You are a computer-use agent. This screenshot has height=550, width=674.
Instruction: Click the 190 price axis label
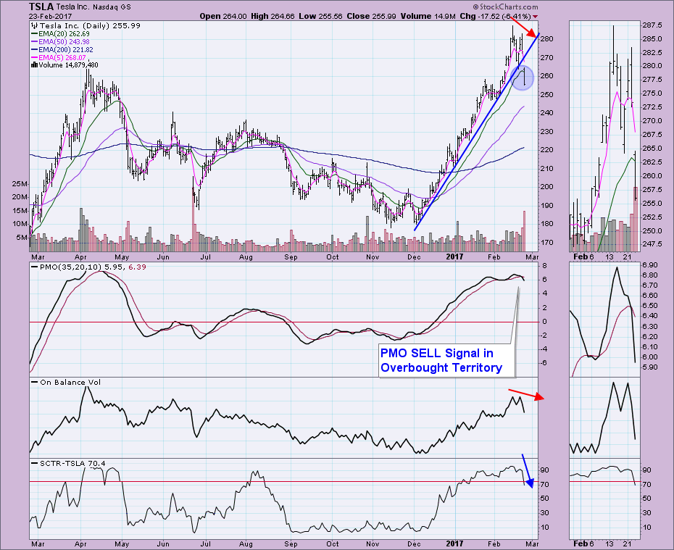547,205
